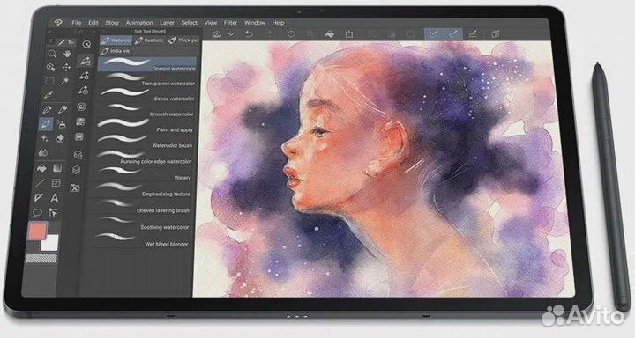The image size is (635, 338).
Task: Open the File menu
Action: coord(77,23)
